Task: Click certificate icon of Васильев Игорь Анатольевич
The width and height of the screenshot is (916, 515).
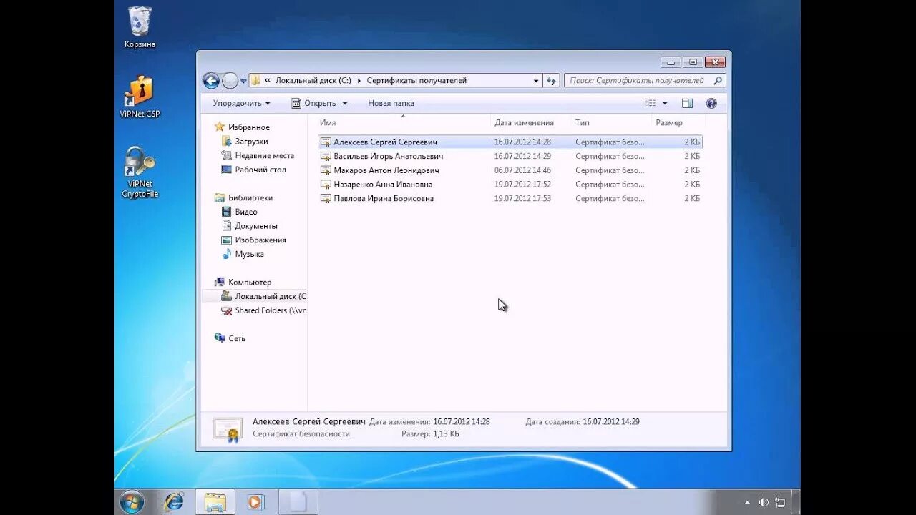Action: [326, 156]
